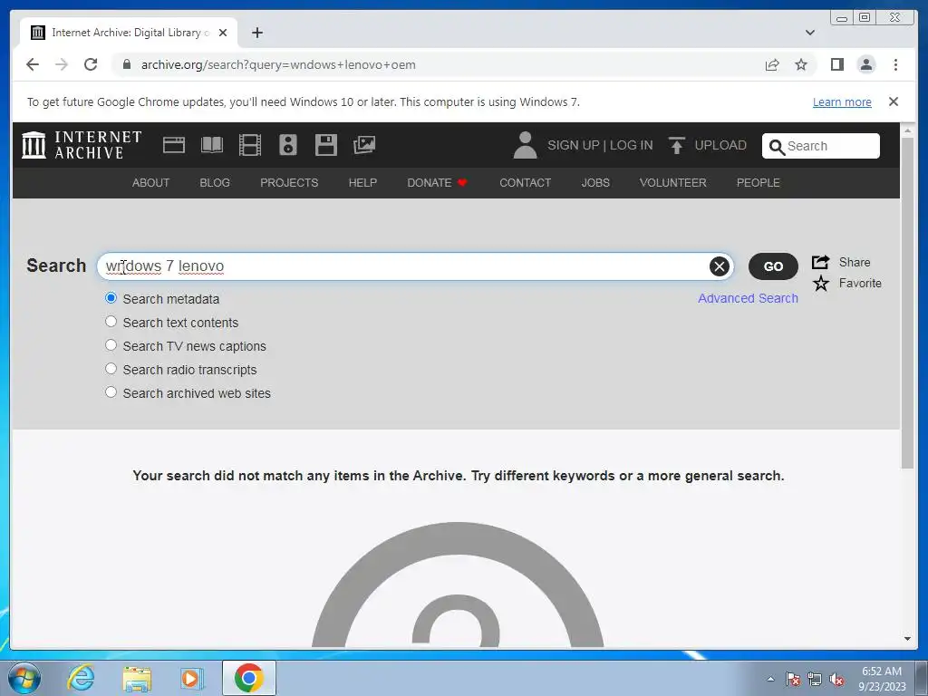
Task: Open the Video film strip icon
Action: (x=250, y=145)
